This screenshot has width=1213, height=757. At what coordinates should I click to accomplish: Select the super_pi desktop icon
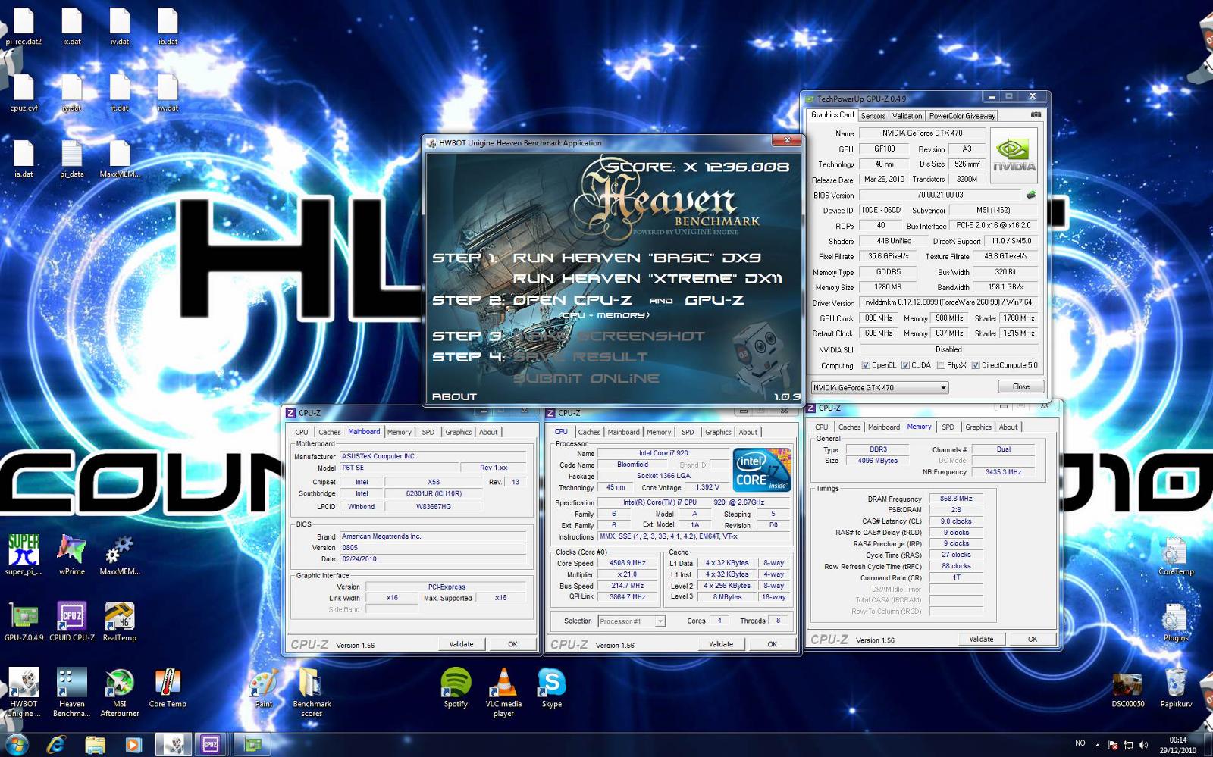pyautogui.click(x=24, y=555)
